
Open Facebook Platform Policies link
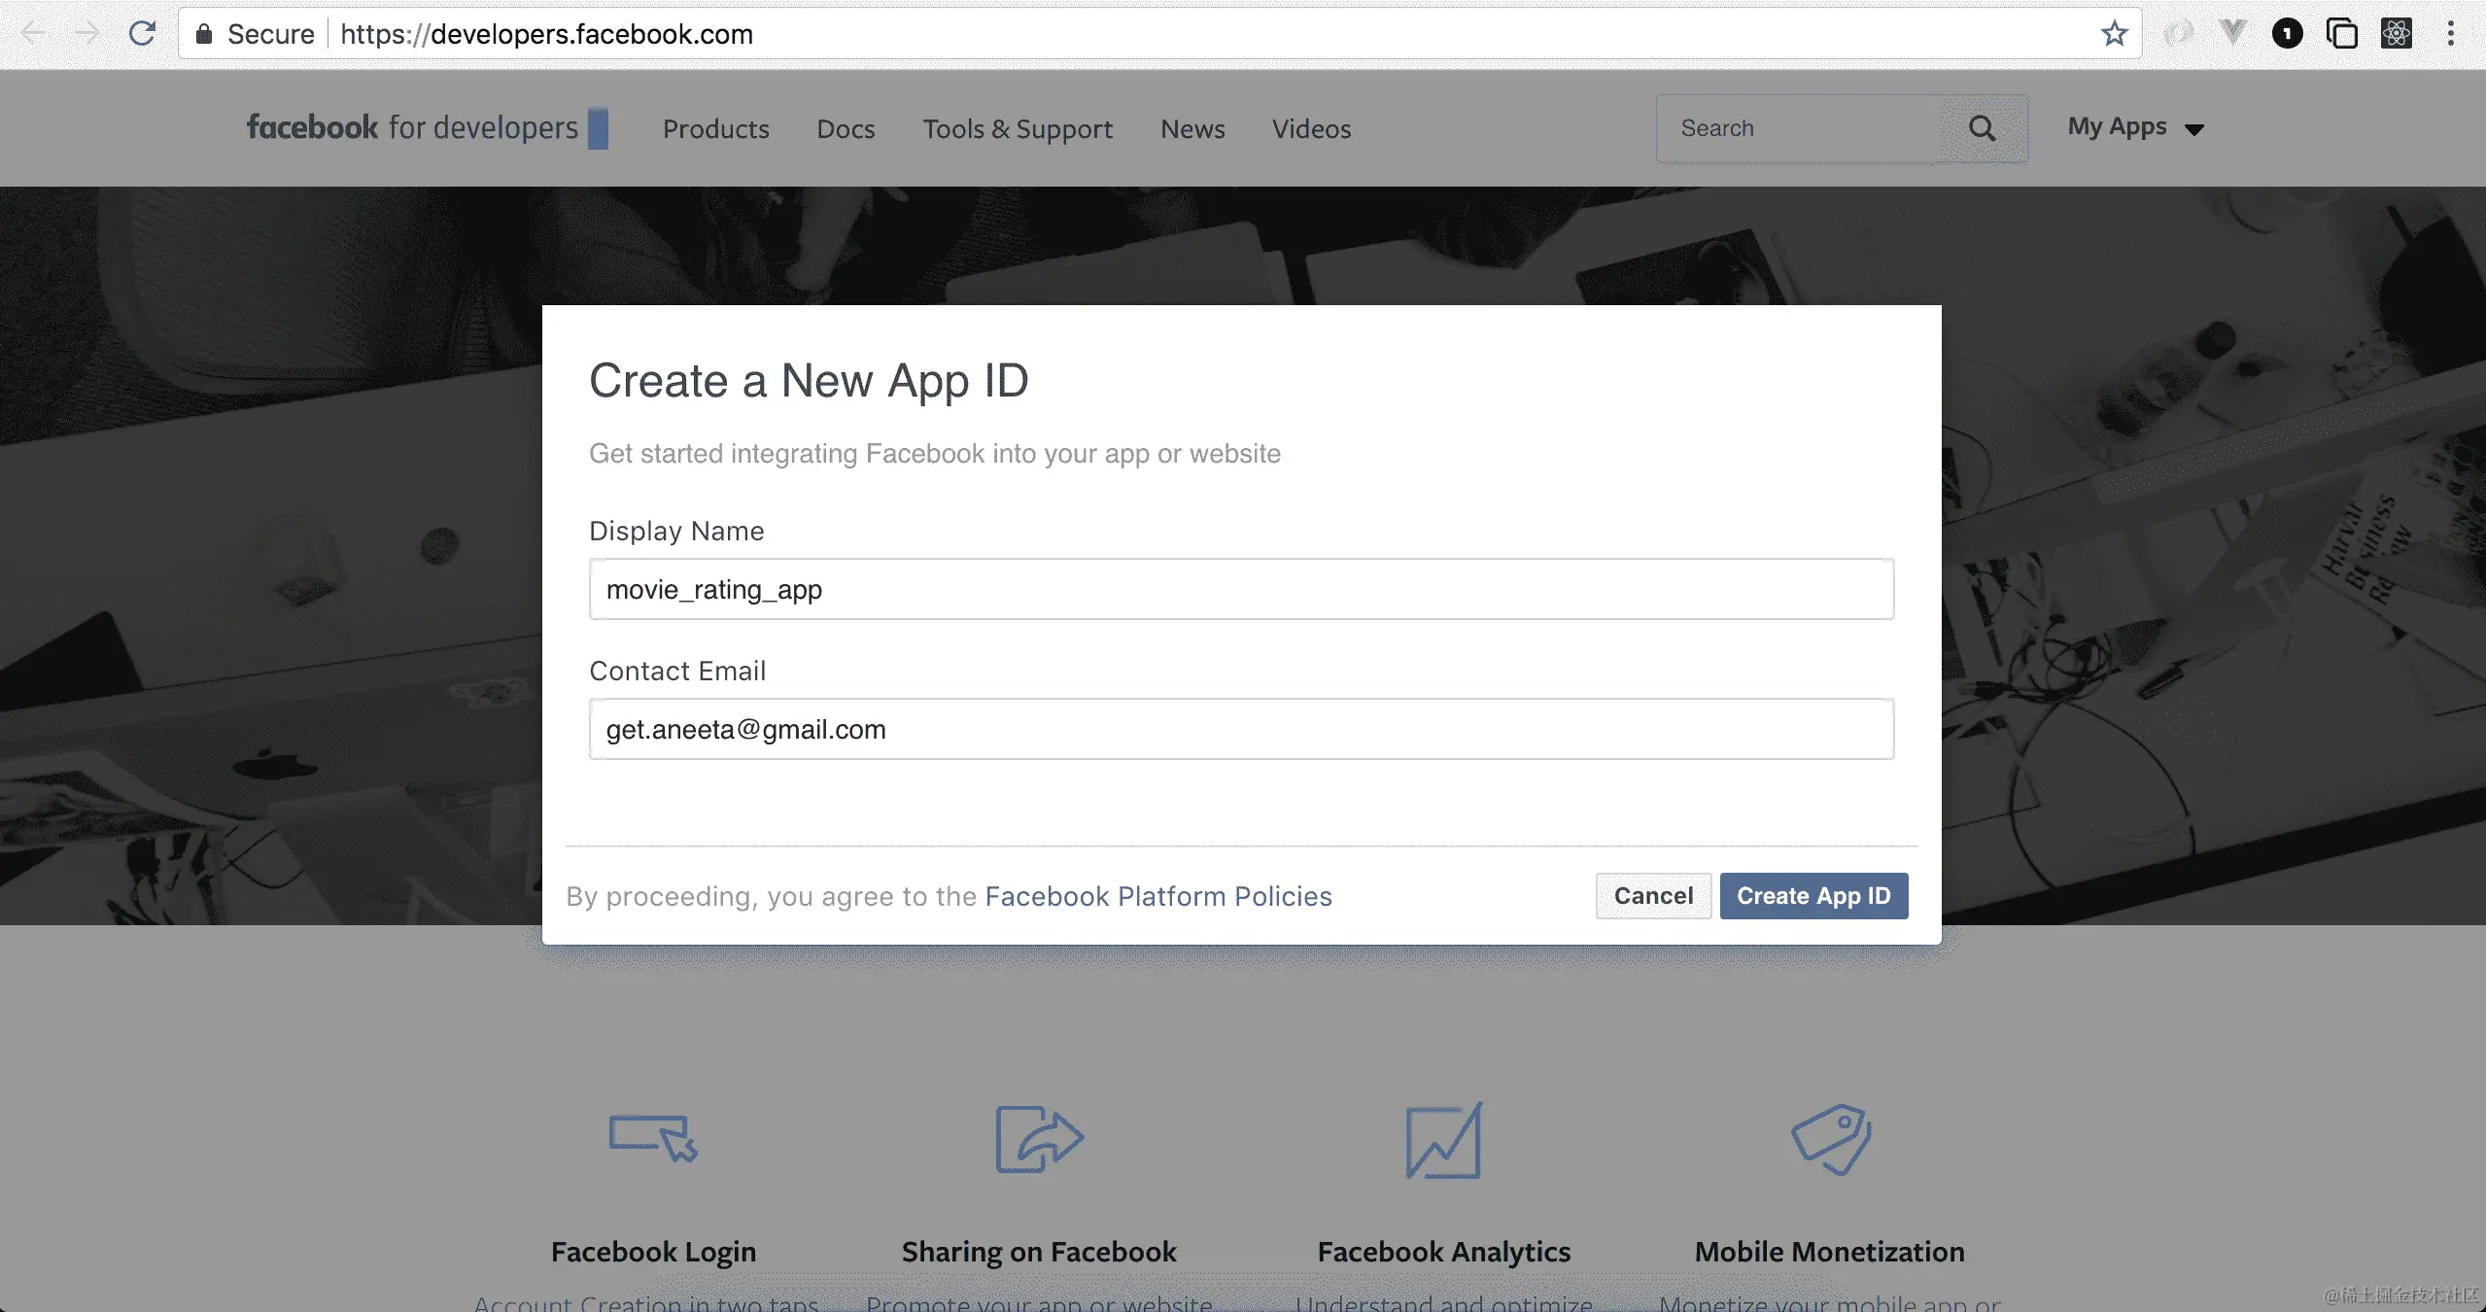(x=1157, y=896)
